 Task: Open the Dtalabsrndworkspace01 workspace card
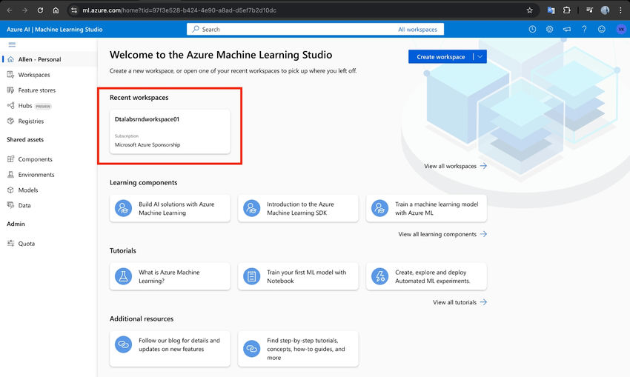point(170,131)
